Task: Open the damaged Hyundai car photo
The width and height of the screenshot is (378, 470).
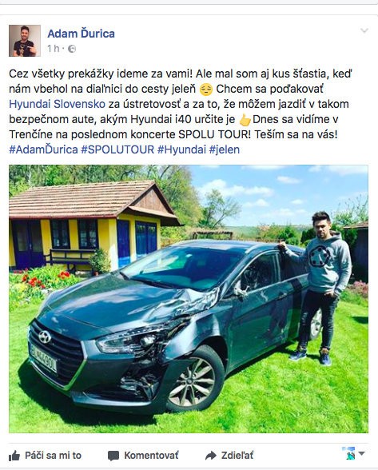Action: pos(189,299)
